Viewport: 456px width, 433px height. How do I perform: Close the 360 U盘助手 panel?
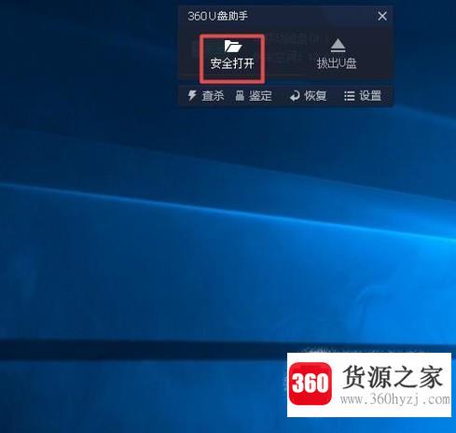coord(382,16)
